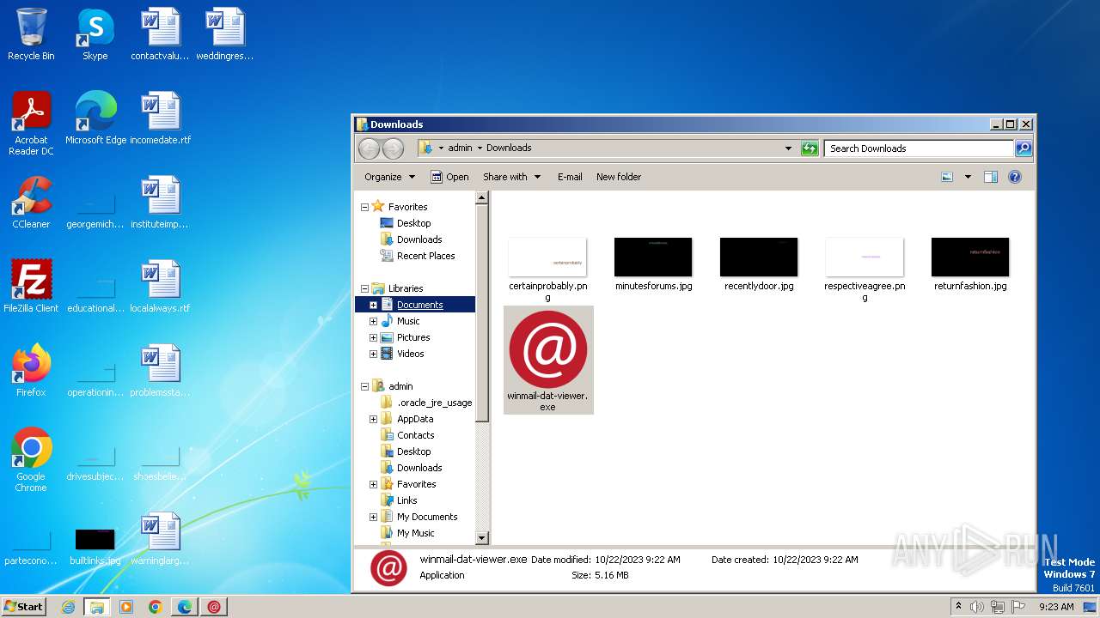
Task: Collapse the admin tree node
Action: click(364, 386)
